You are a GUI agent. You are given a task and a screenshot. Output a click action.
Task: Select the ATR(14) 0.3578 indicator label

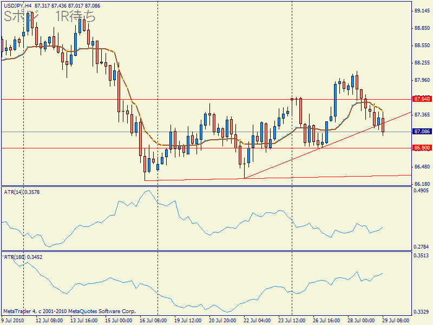(x=22, y=192)
